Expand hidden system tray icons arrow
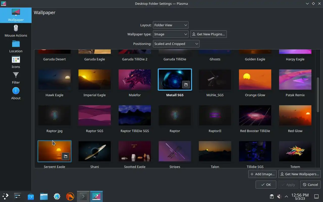Viewport: 323px width, 202px height. [x=286, y=196]
